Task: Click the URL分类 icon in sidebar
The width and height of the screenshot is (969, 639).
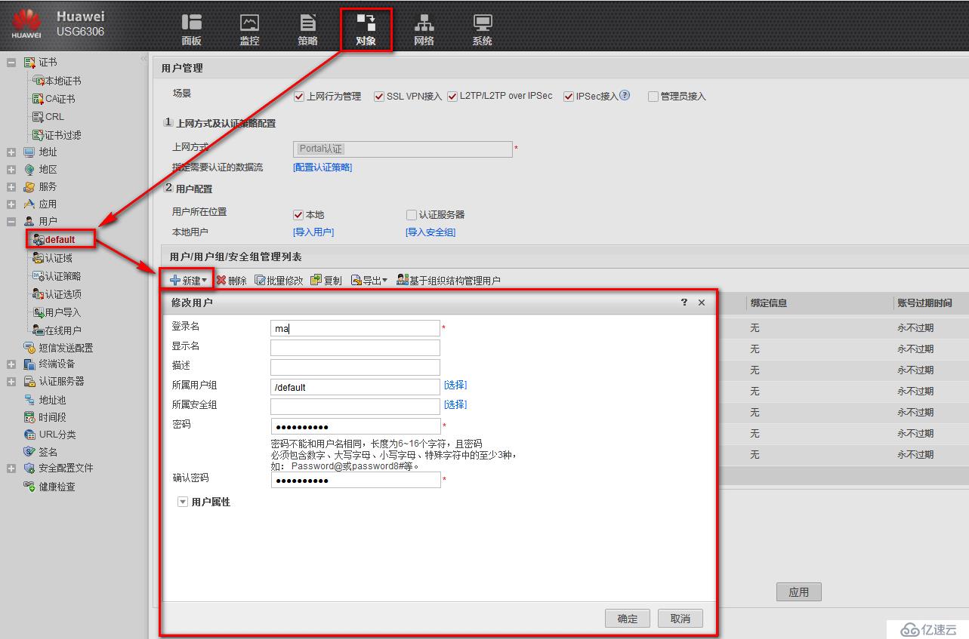Action: pyautogui.click(x=29, y=435)
